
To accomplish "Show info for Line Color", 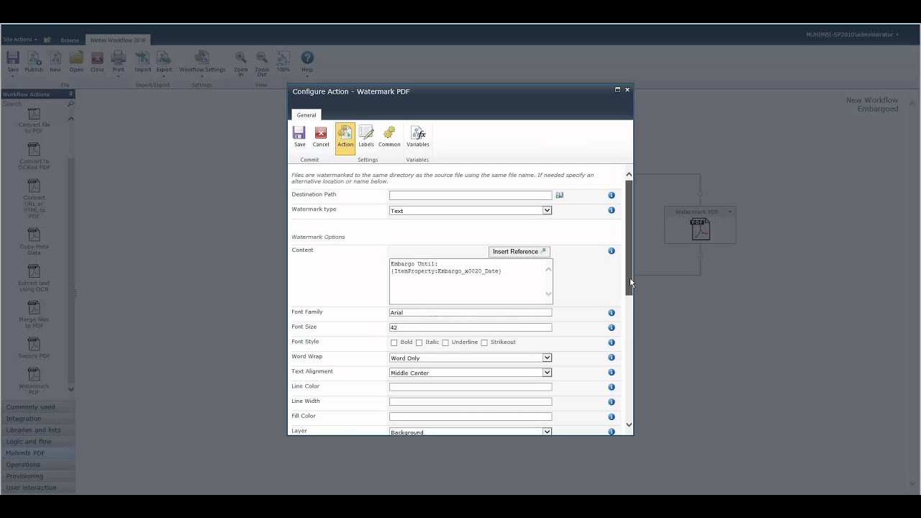I will tap(612, 387).
